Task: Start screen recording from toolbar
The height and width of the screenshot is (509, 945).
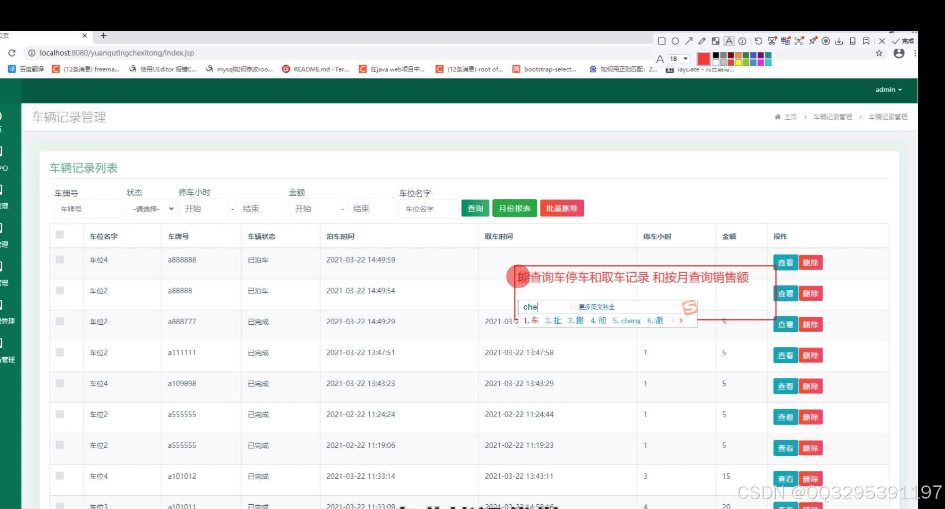Action: tap(826, 41)
